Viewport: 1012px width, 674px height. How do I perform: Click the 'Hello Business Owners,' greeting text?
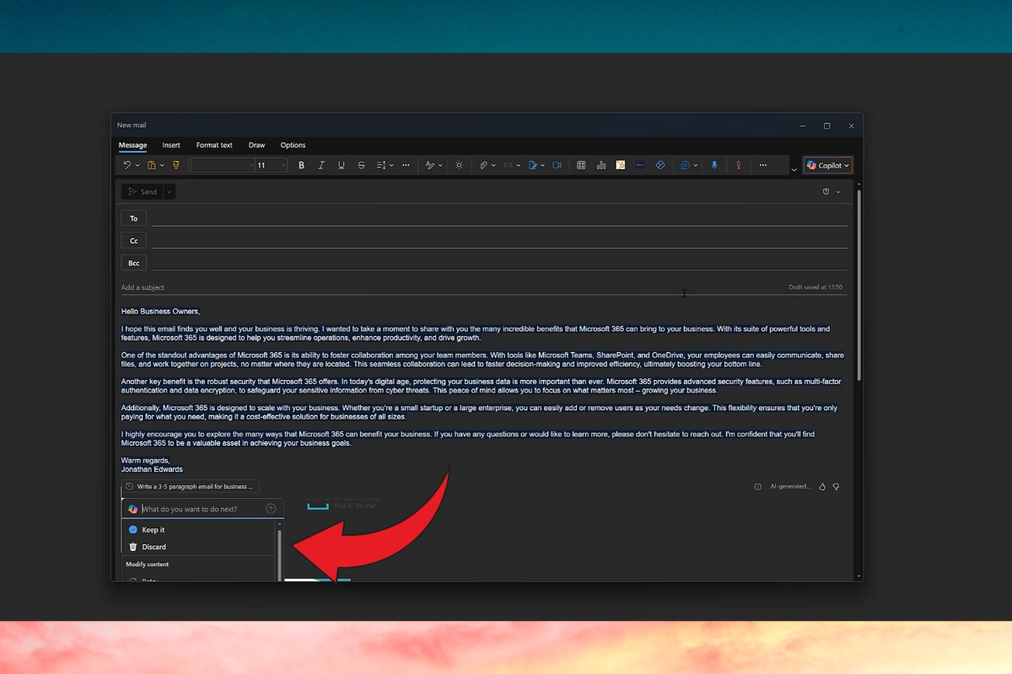(160, 311)
